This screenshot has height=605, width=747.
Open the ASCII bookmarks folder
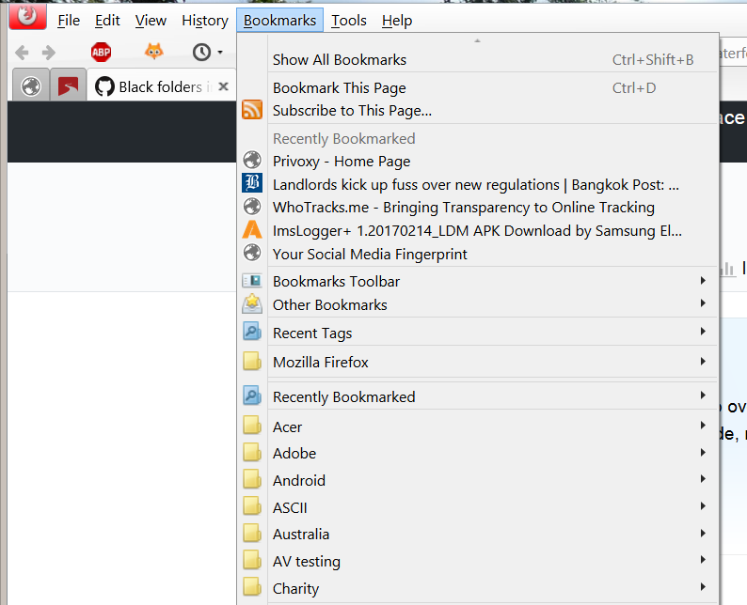click(479, 507)
